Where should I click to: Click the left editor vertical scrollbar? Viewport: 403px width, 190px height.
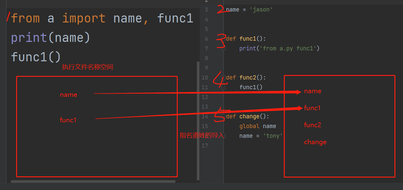point(198,121)
